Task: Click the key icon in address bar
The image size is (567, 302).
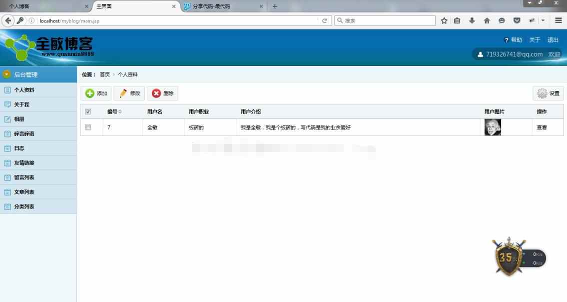Action: pyautogui.click(x=20, y=20)
